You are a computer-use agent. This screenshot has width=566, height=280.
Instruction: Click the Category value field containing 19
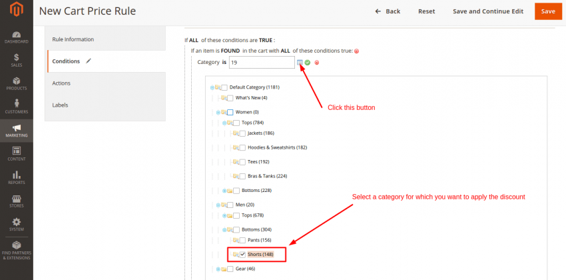[262, 63]
